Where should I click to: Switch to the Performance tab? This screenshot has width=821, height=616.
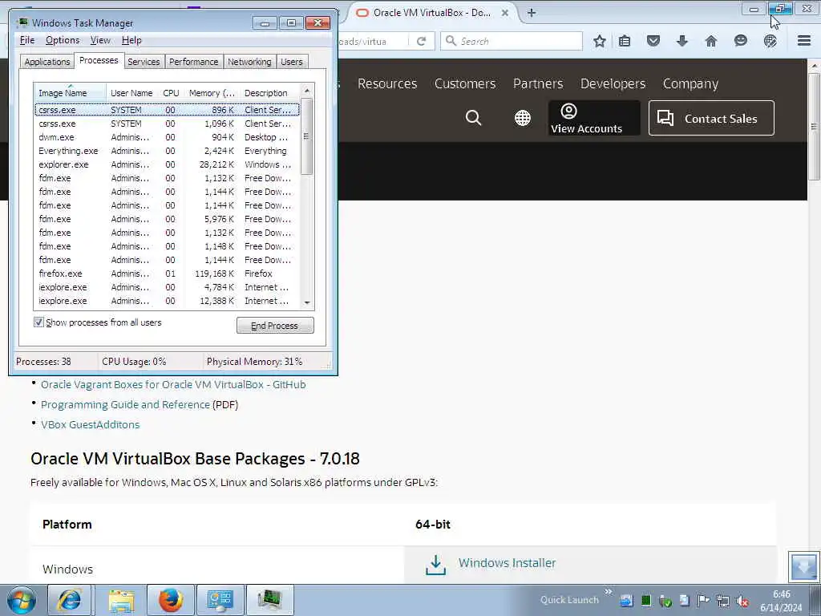pyautogui.click(x=193, y=62)
